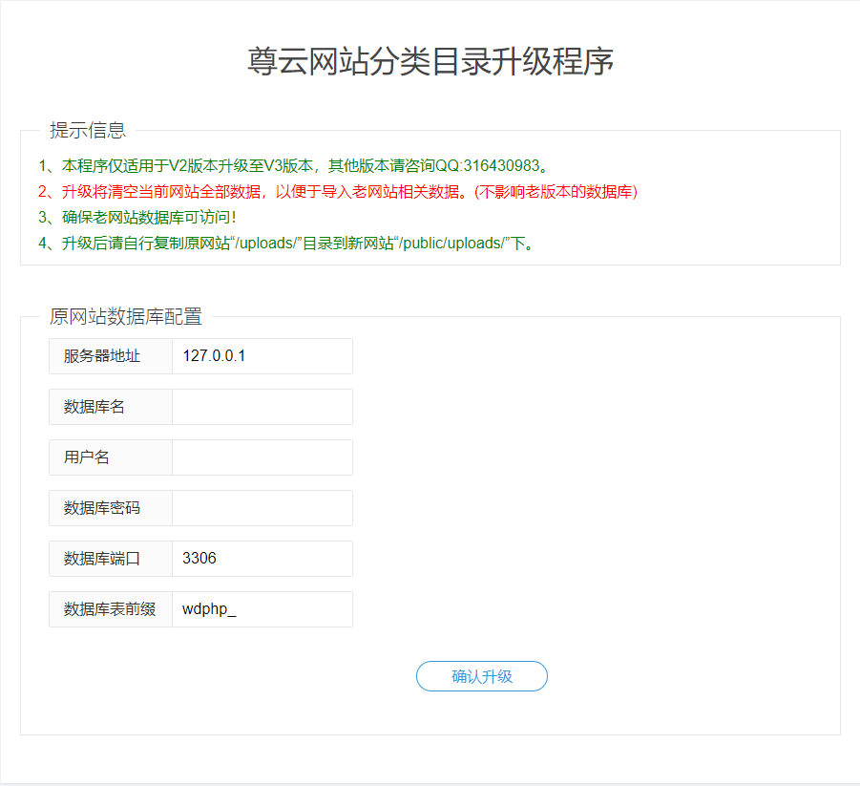Click the 数据库端口 label
Viewport: 860px width, 786px height.
(102, 559)
